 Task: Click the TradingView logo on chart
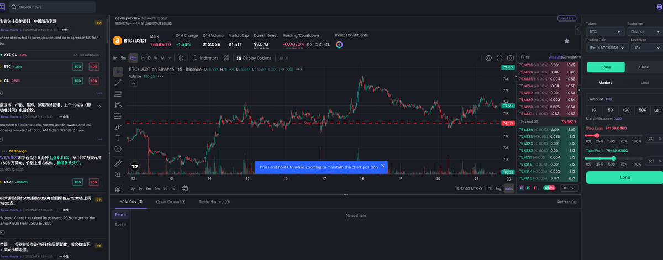pos(134,165)
